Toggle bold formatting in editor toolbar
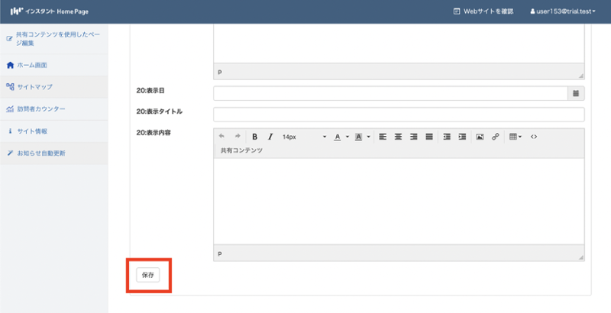 pyautogui.click(x=255, y=137)
